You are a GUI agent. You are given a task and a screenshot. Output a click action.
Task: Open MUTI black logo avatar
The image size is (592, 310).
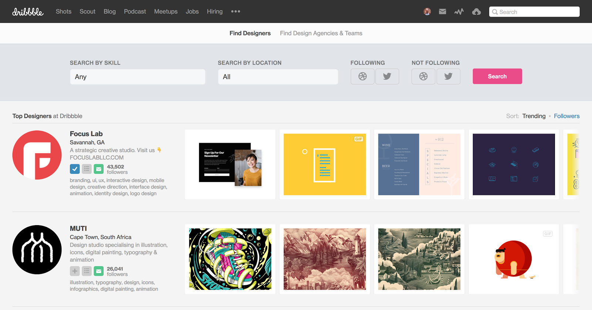[37, 250]
